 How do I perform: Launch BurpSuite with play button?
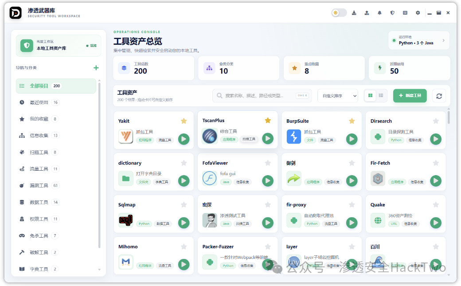pyautogui.click(x=352, y=139)
